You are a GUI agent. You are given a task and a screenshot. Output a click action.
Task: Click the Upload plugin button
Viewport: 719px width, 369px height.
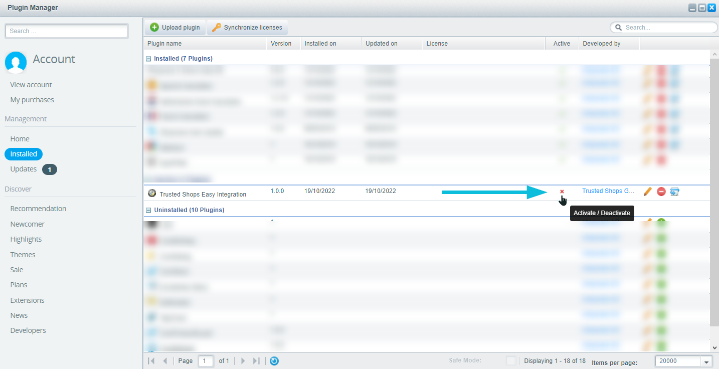click(175, 28)
